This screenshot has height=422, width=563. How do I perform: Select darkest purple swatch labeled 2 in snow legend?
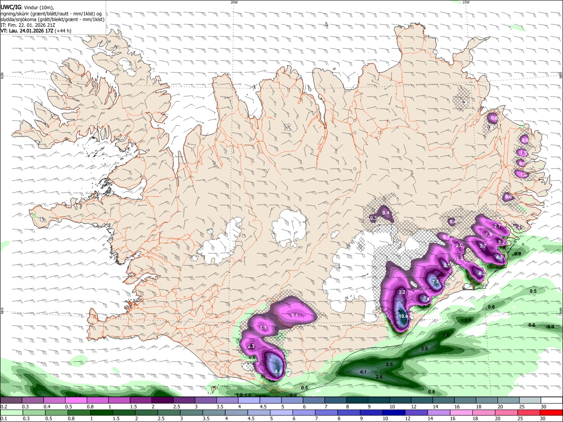(x=162, y=400)
